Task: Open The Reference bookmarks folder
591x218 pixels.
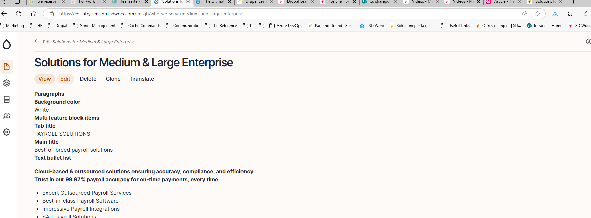Action: [221, 26]
